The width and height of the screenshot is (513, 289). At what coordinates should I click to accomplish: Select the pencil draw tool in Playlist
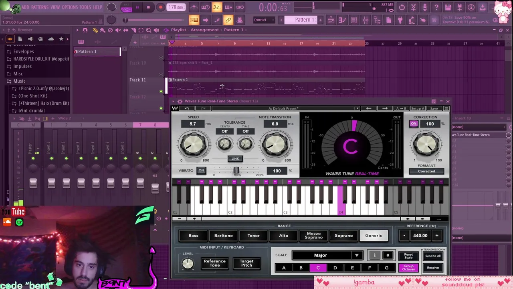pos(95,30)
